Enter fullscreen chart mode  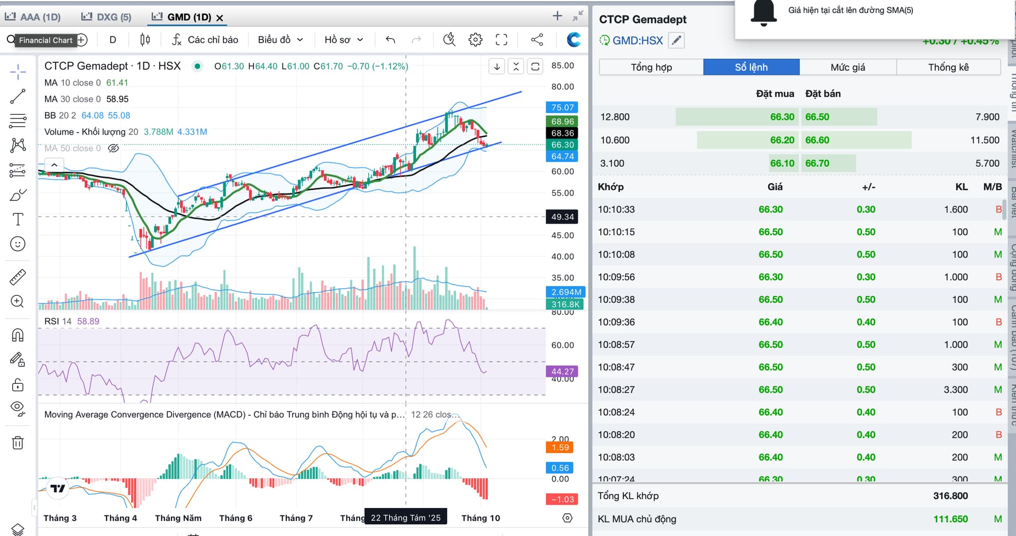pyautogui.click(x=501, y=40)
